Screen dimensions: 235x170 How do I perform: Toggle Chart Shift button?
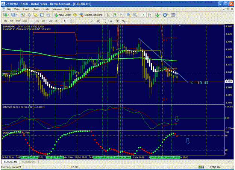[x=149, y=15]
